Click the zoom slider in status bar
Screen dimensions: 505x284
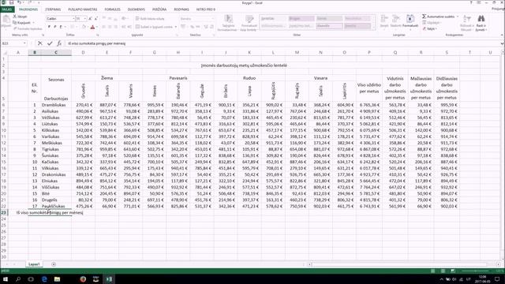point(476,271)
